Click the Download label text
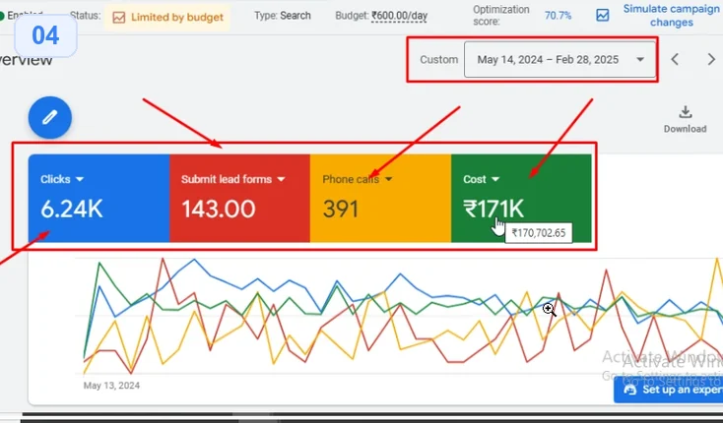 click(x=686, y=129)
